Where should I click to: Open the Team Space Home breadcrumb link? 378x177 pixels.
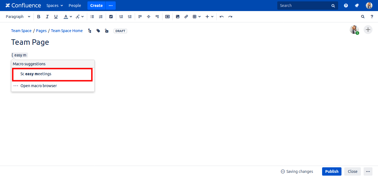(67, 31)
